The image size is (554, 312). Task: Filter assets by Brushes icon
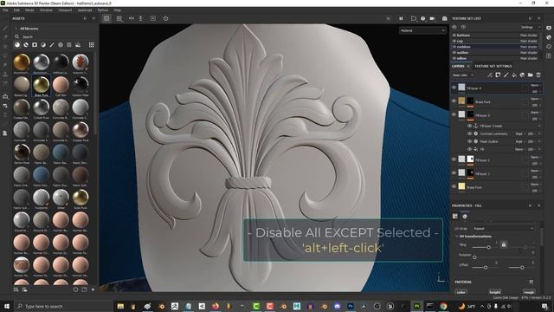(x=52, y=45)
